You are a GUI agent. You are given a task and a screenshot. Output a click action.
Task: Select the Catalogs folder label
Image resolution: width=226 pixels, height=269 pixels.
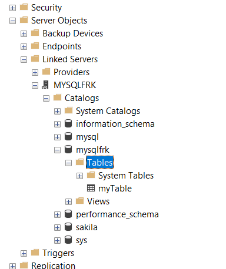point(82,98)
